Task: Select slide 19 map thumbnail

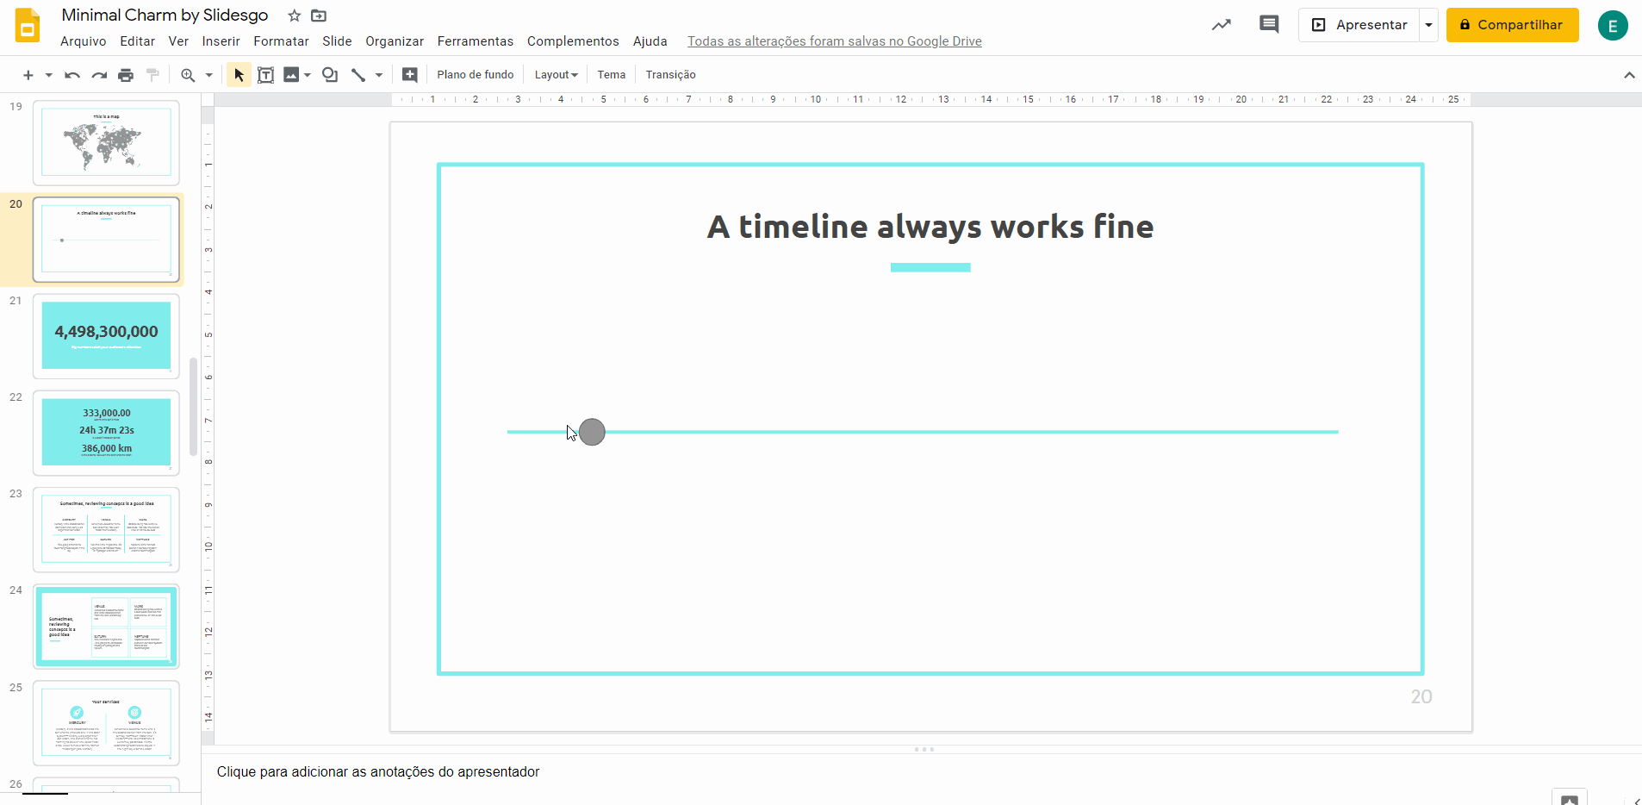Action: (106, 142)
